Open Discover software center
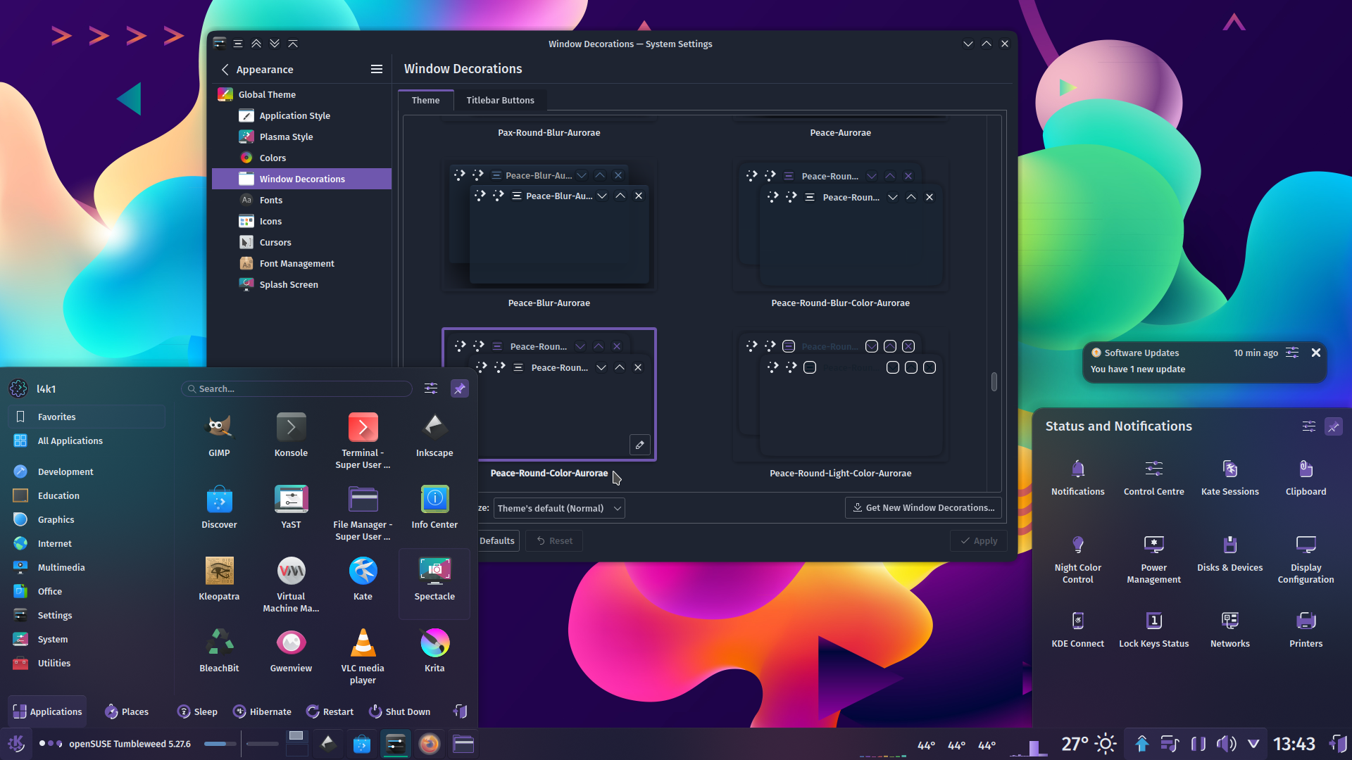The image size is (1352, 760). (x=219, y=508)
